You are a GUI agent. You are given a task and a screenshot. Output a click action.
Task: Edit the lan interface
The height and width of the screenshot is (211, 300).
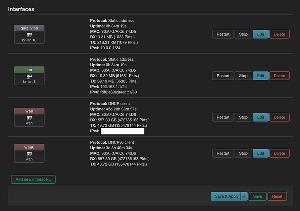tap(261, 76)
